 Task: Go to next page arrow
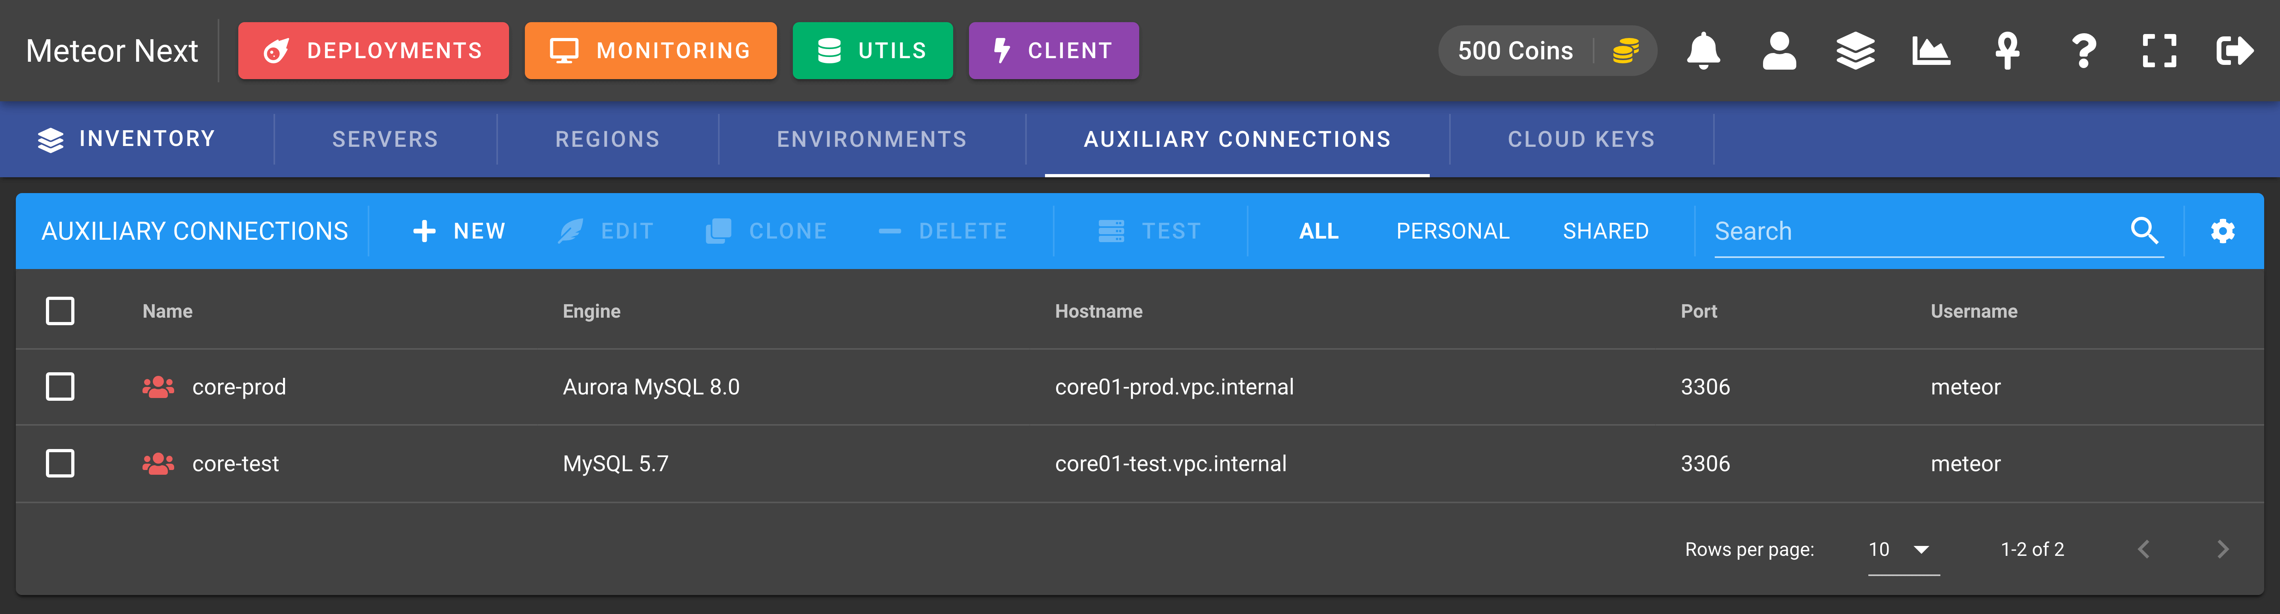tap(2223, 550)
